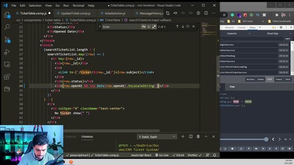Toggle Match Case in find widget
294x165 pixels.
click(x=144, y=27)
